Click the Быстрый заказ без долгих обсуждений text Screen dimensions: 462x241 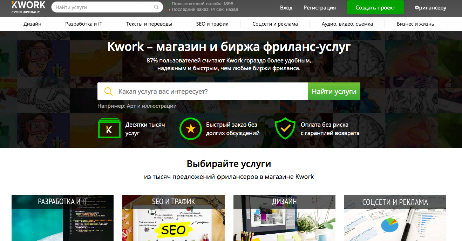(233, 129)
